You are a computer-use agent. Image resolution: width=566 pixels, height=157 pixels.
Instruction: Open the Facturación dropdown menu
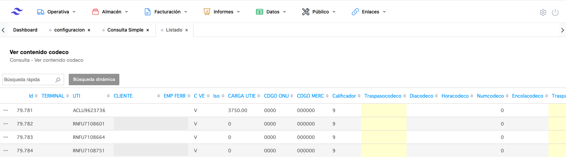point(166,12)
